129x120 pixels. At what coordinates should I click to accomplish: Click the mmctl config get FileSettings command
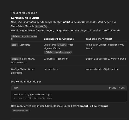click(x=32, y=95)
